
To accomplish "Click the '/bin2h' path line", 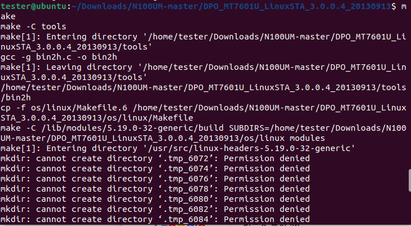I will click(x=16, y=98).
